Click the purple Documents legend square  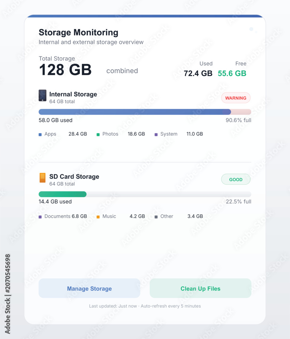(40, 217)
